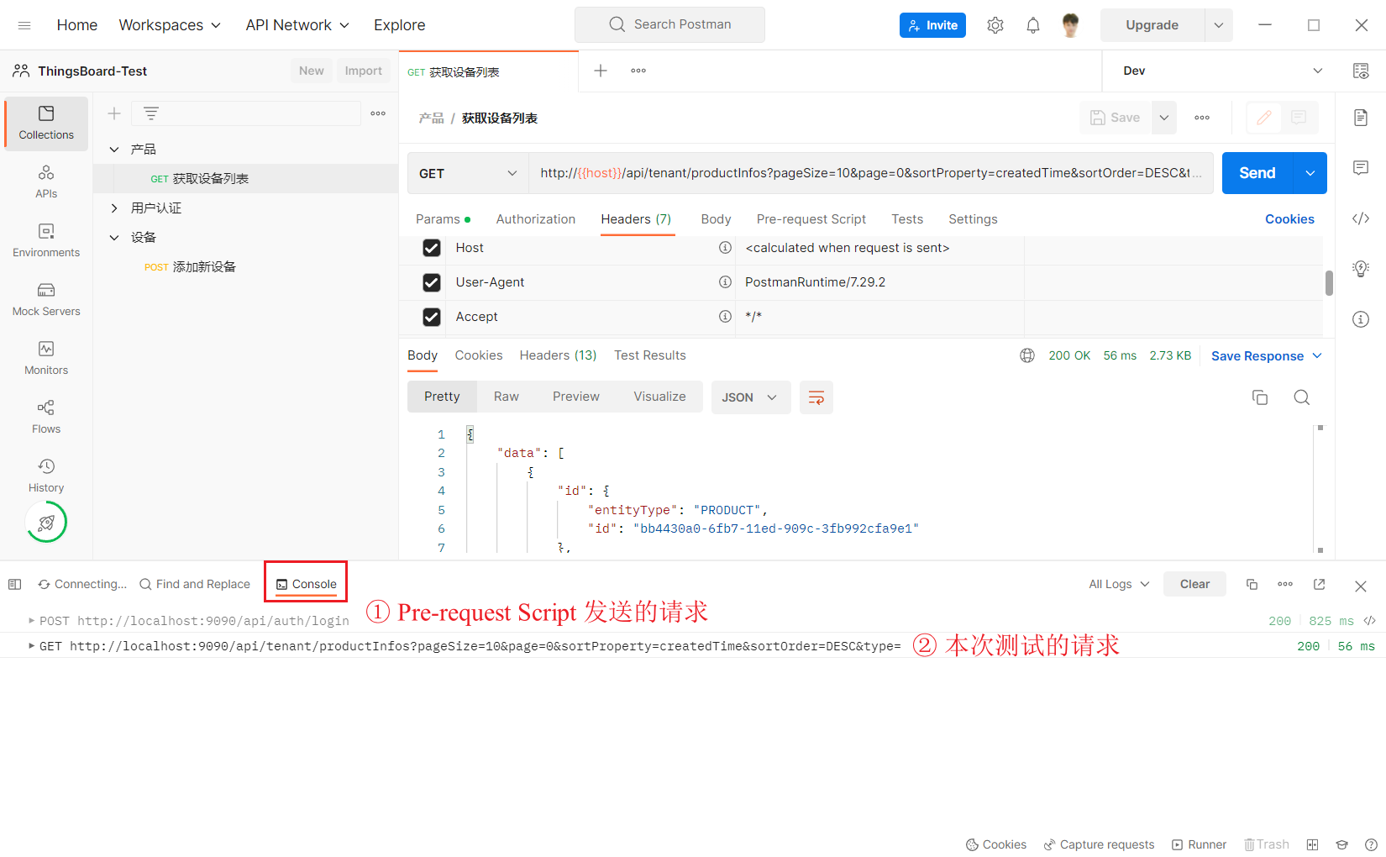Viewport: 1386px width, 857px height.
Task: Click the blue Send button
Action: (1257, 173)
